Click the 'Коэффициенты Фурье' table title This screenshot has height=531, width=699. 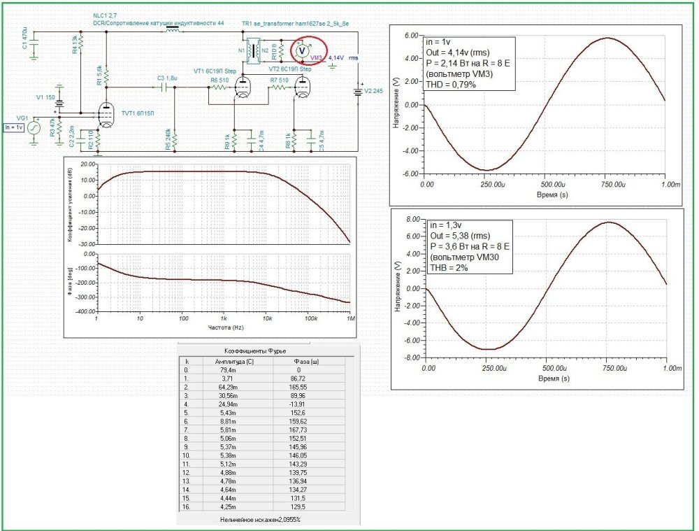click(265, 350)
